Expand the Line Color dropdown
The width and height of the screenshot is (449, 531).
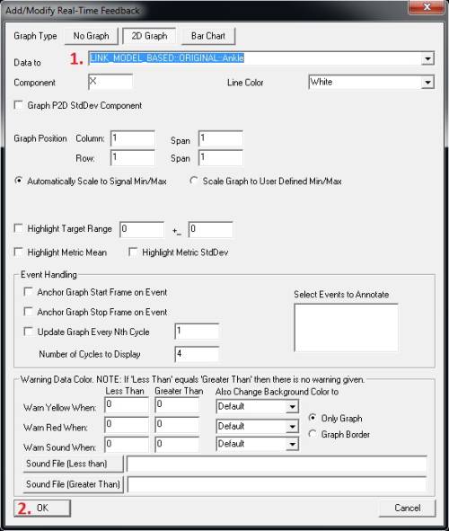click(427, 83)
